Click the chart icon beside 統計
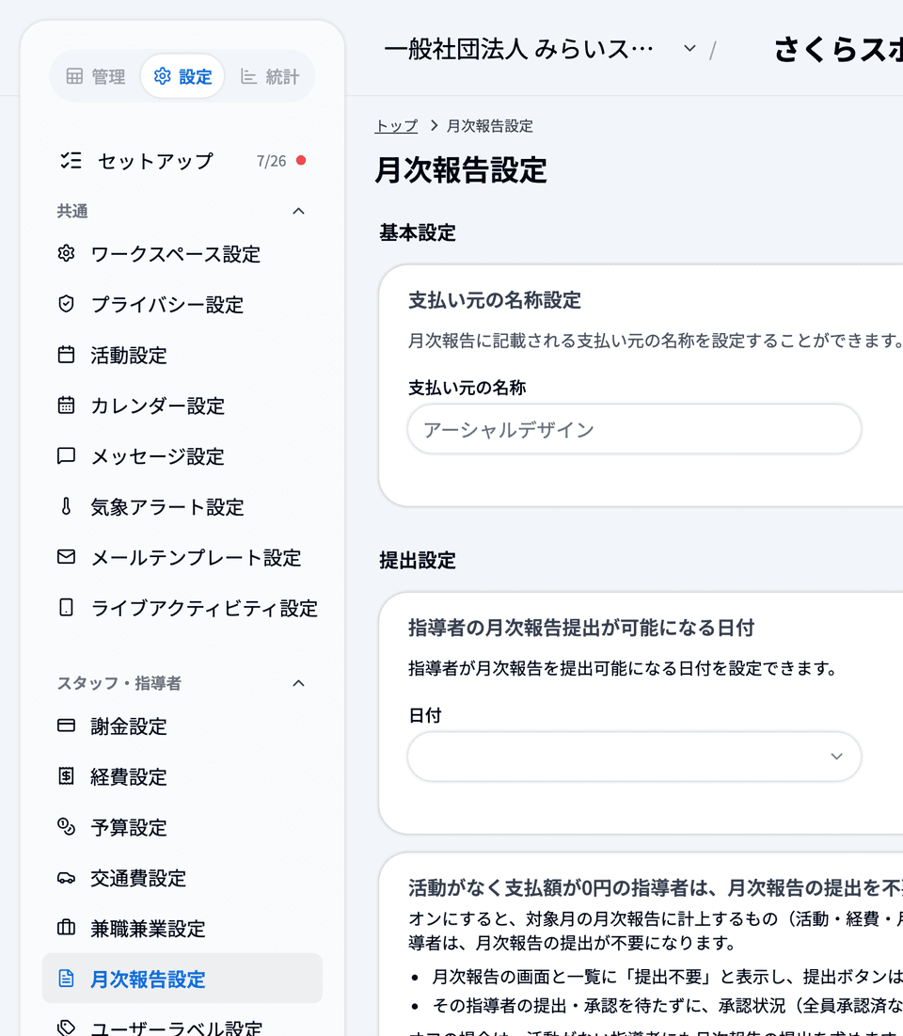The image size is (903, 1036). pyautogui.click(x=248, y=76)
